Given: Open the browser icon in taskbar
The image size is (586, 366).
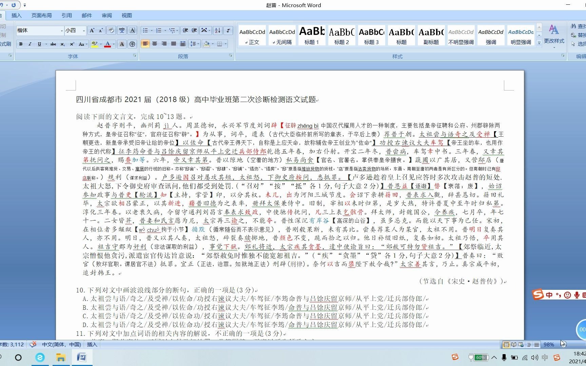Looking at the screenshot, I should (x=40, y=357).
